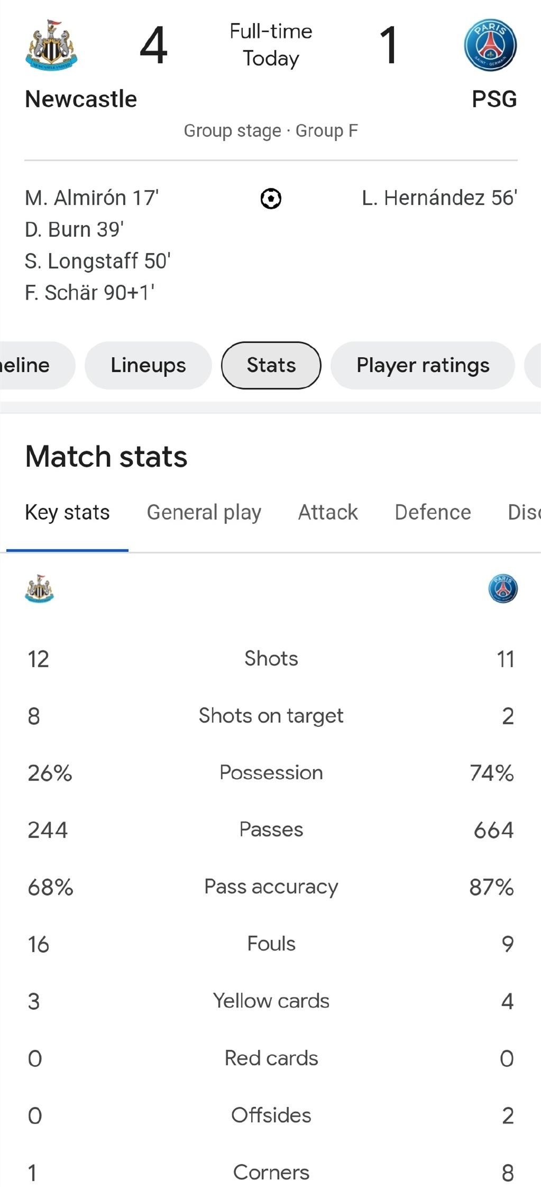Open Player ratings tab
Image resolution: width=541 pixels, height=1187 pixels.
[x=423, y=365]
